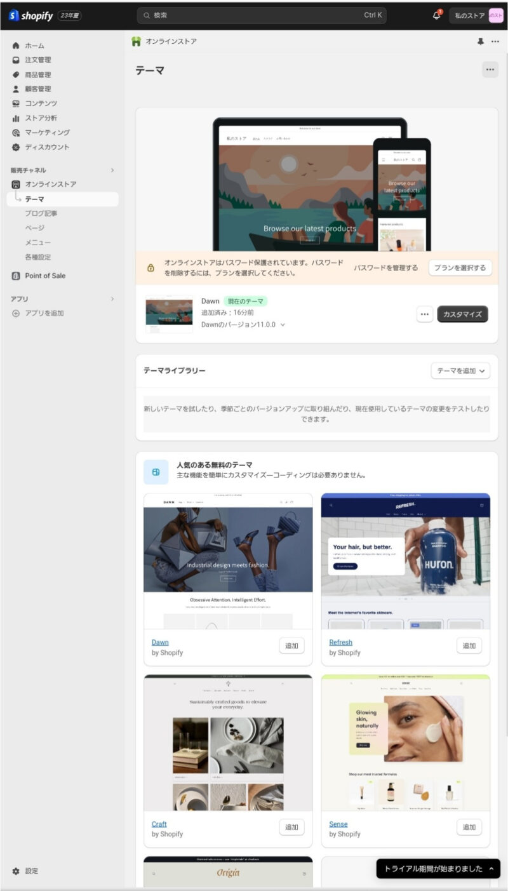This screenshot has height=891, width=508.
Task: Open the 私のストア account menu
Action: pyautogui.click(x=476, y=16)
